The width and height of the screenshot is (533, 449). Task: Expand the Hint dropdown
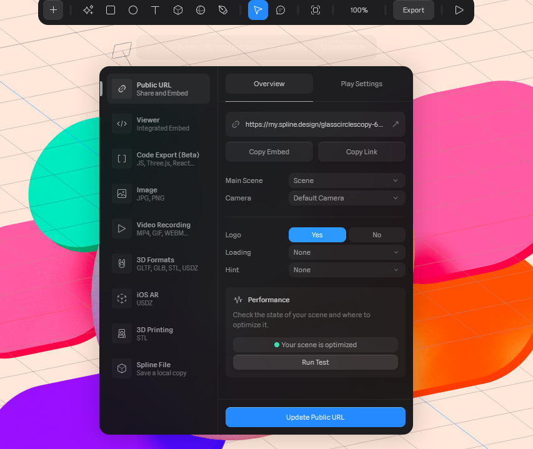pos(346,270)
